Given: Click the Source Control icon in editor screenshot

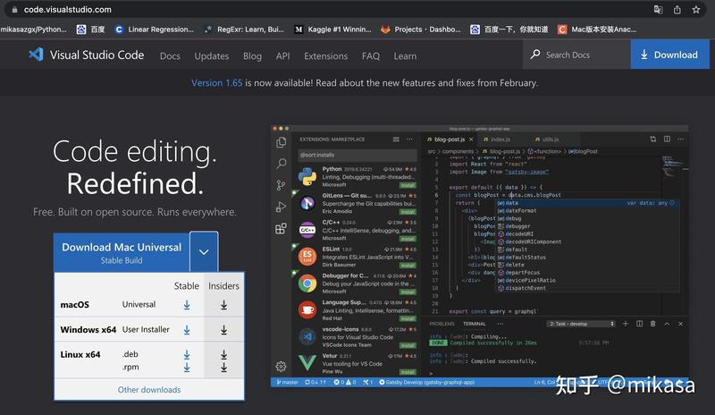Looking at the screenshot, I should tap(281, 185).
